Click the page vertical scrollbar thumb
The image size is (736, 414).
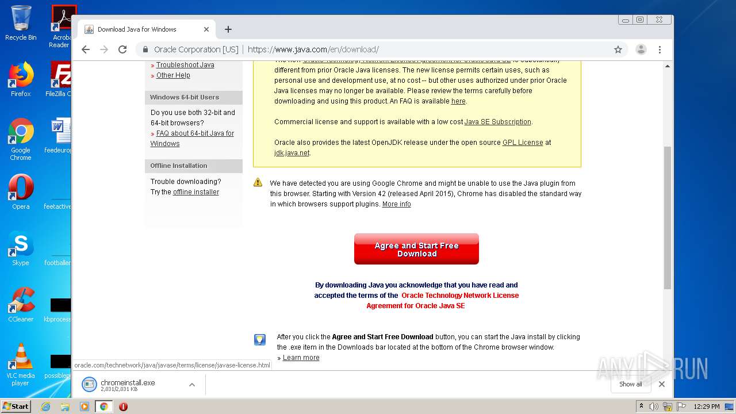[x=668, y=217]
